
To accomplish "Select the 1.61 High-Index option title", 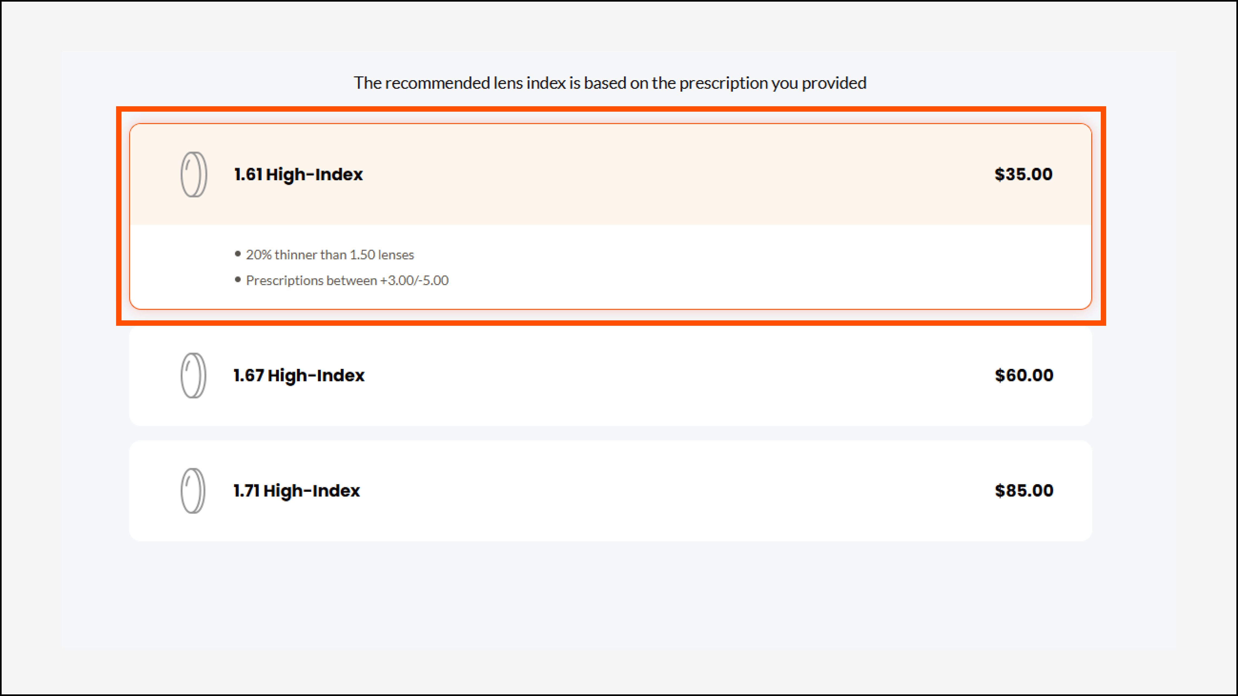I will pos(298,174).
